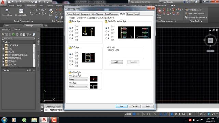Expand the IEC60617DEMO project node
Screen dimensions: 219x123
[x=3, y=58]
